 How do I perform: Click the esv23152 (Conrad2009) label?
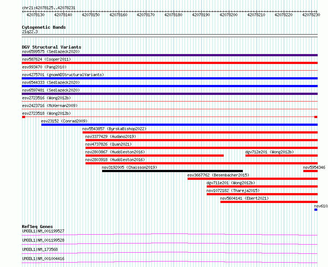point(64,121)
